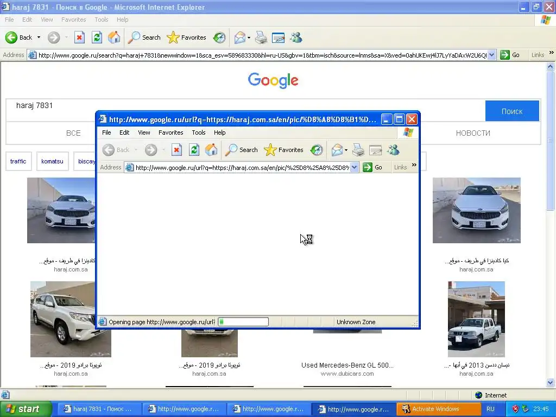Click Google logo on results page
This screenshot has width=556, height=417.
click(x=273, y=80)
